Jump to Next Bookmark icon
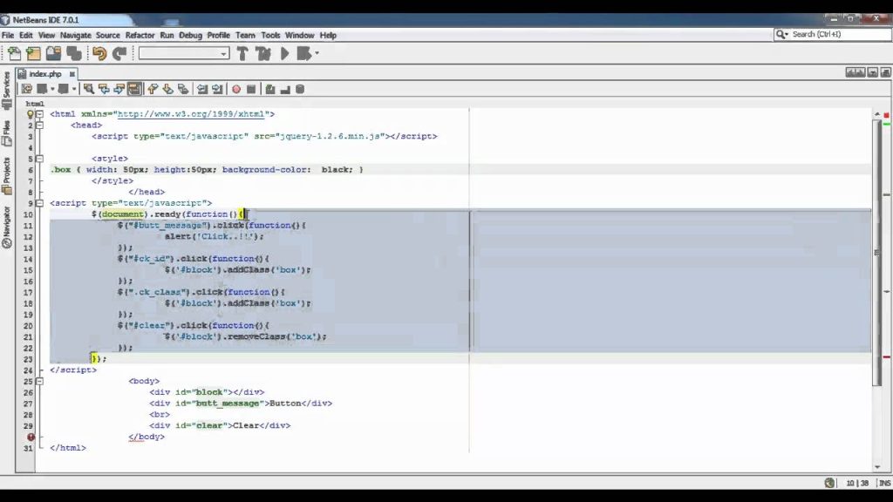893x502 pixels. [x=167, y=89]
